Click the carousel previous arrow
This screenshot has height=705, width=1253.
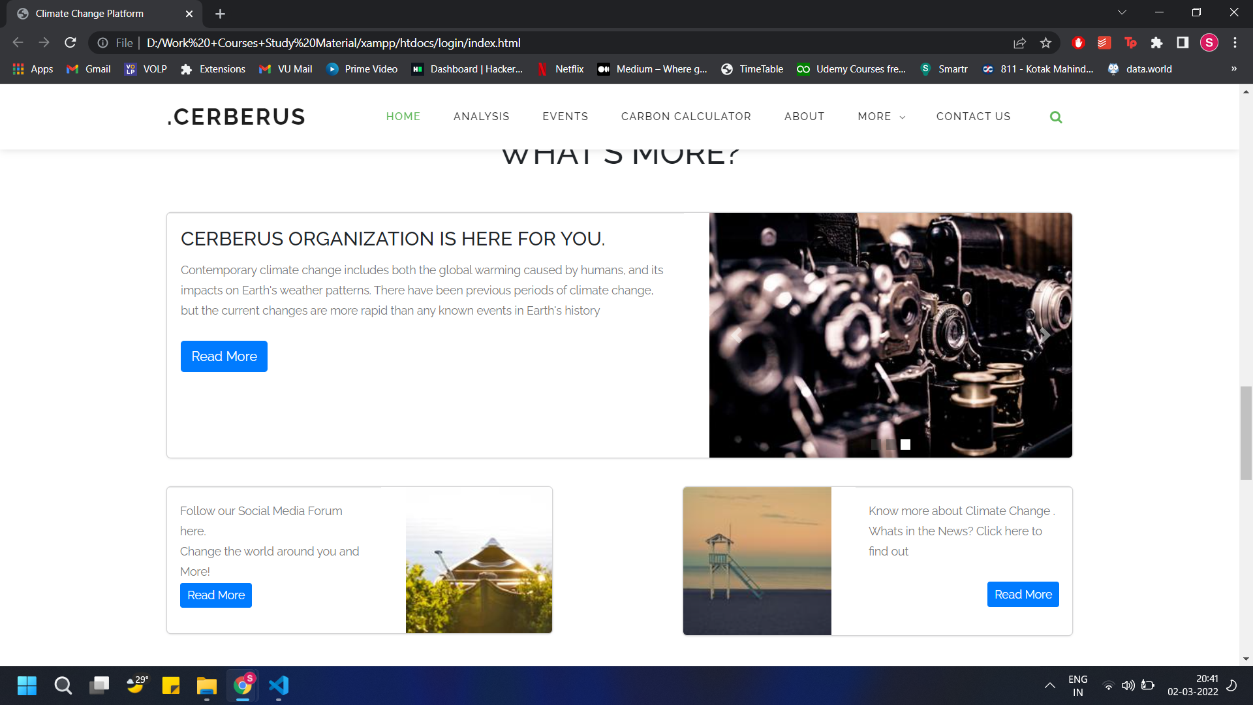(736, 334)
